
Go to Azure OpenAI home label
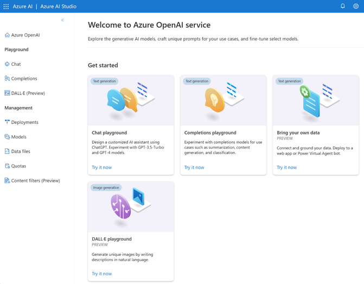click(25, 35)
